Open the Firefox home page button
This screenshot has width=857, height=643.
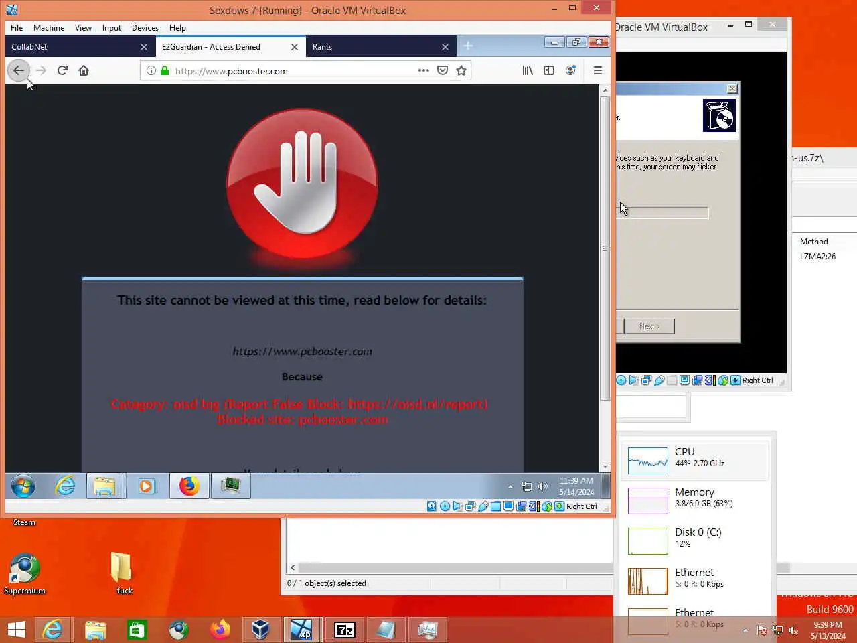click(x=84, y=70)
